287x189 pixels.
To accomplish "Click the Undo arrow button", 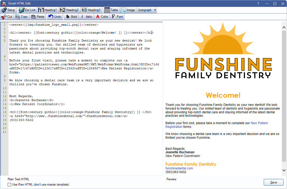I will 55,17.
